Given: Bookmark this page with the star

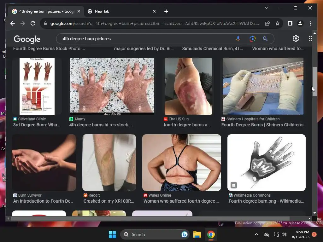Looking at the screenshot, I should click(x=278, y=23).
